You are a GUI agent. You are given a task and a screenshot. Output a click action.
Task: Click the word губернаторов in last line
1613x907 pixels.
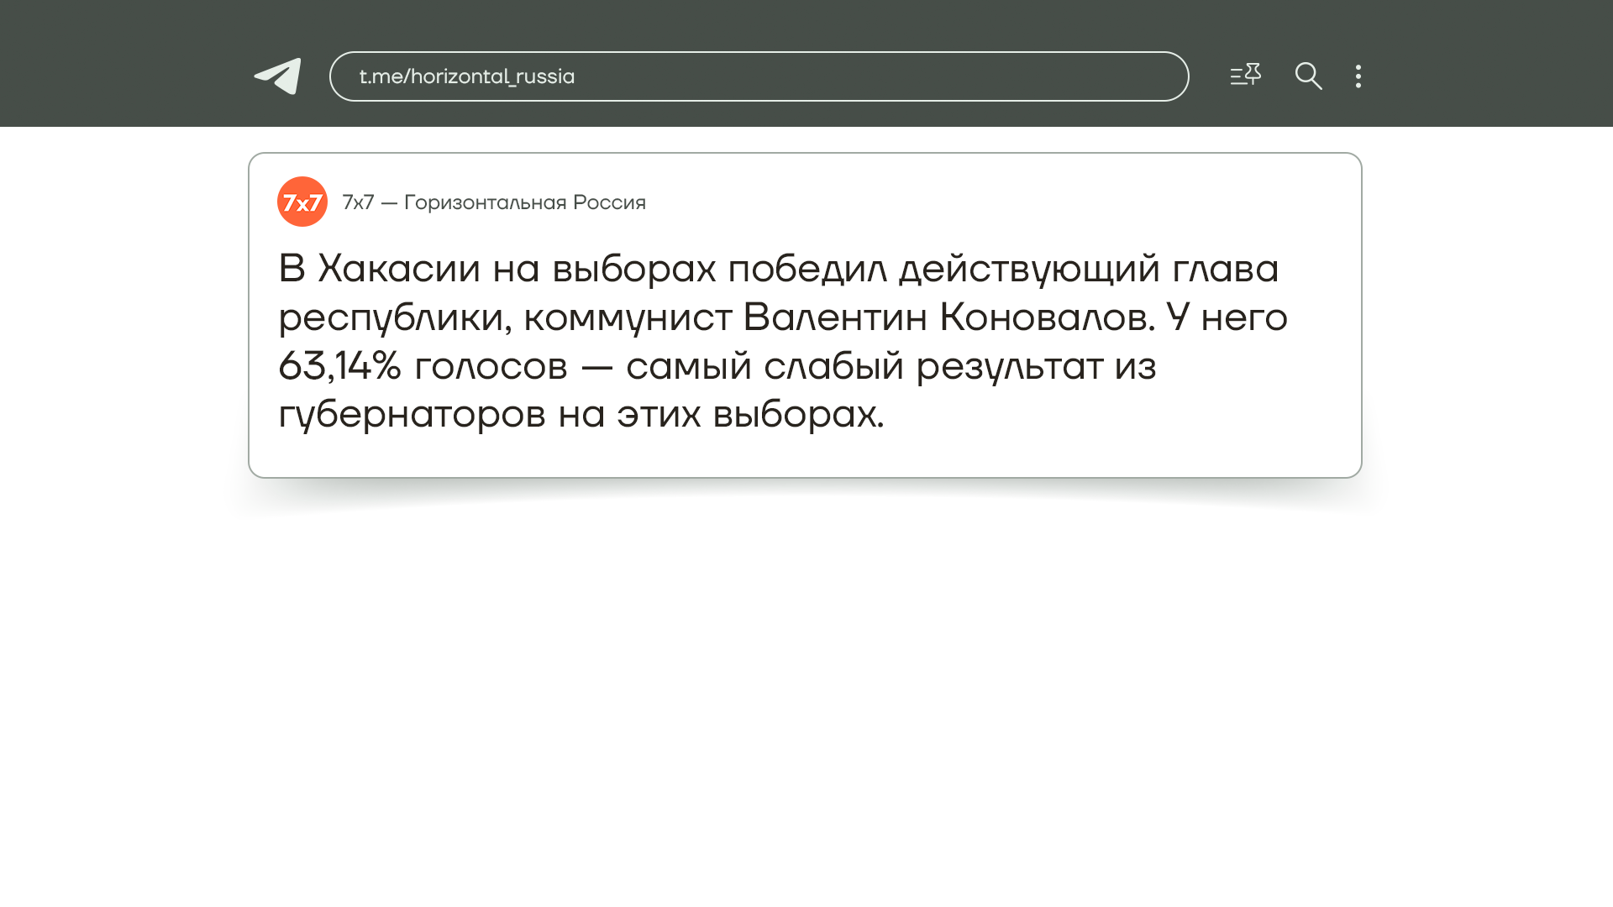[412, 414]
